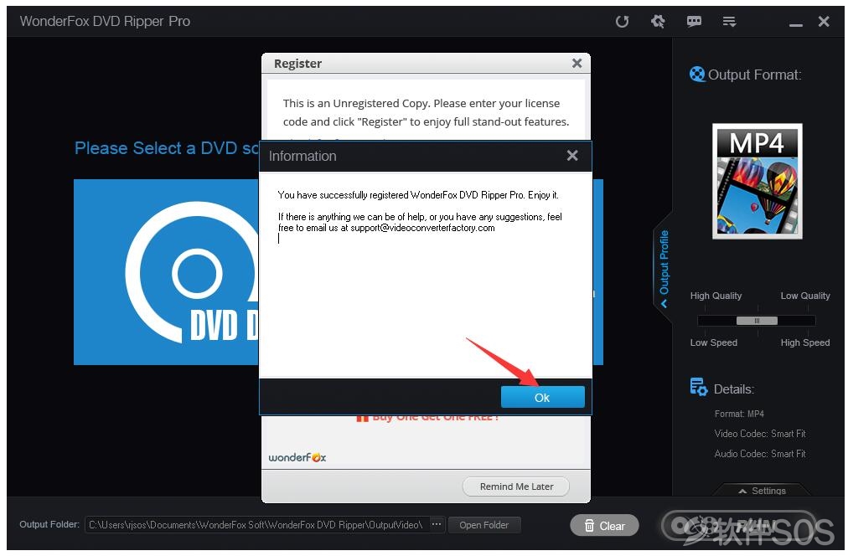Close the Information dialog with X
The width and height of the screenshot is (848, 556).
point(572,156)
